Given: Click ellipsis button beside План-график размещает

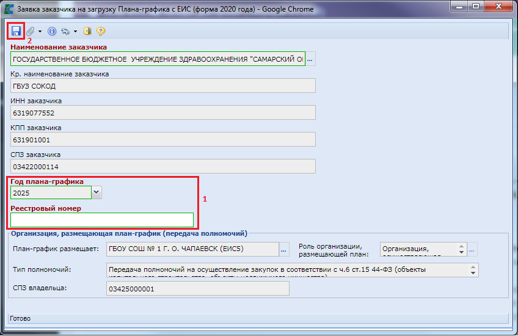Looking at the screenshot, I should [283, 249].
